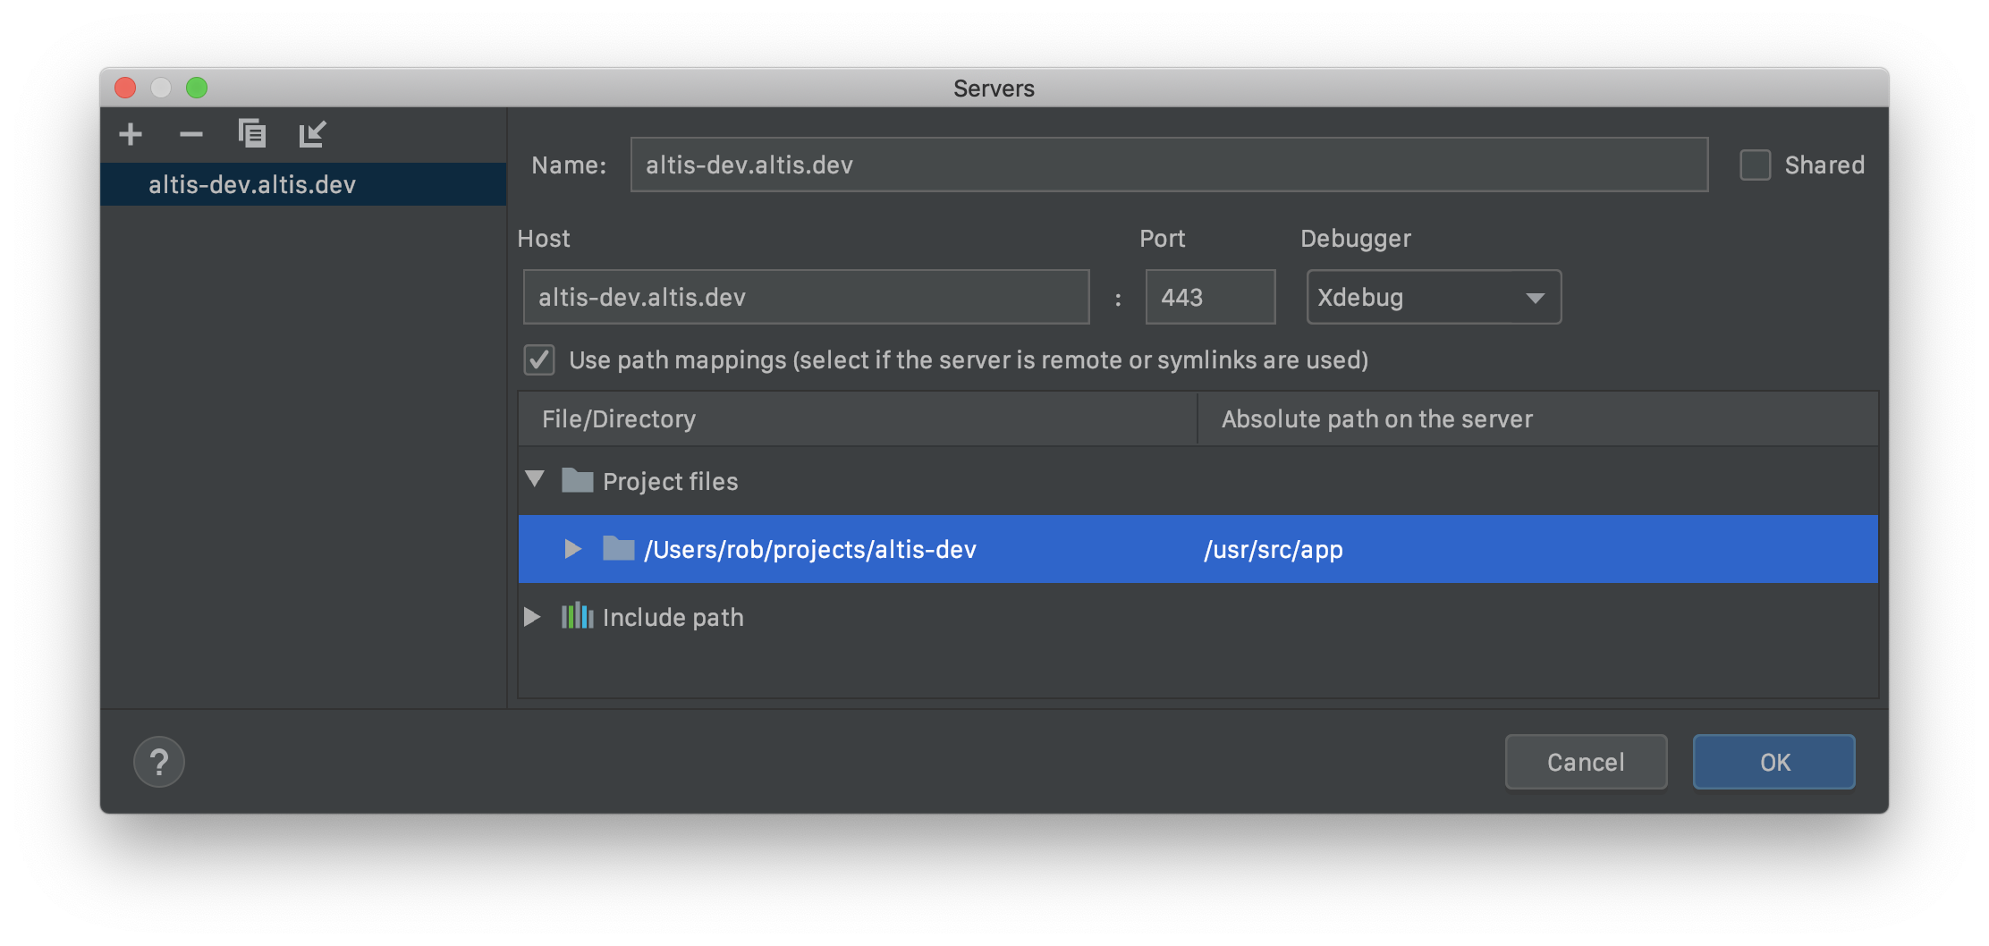Remove the selected server
1989x946 pixels.
click(190, 134)
